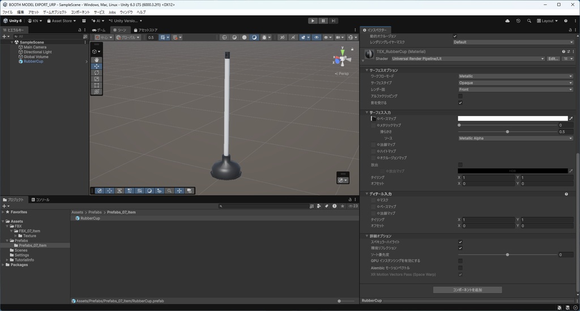Toggle Environment Reflections checkbox
The image size is (580, 311).
pyautogui.click(x=460, y=248)
